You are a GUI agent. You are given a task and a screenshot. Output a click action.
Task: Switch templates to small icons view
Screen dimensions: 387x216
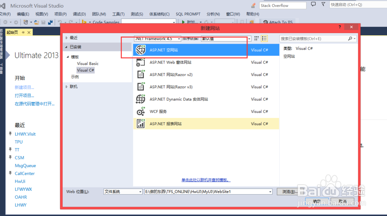coord(257,38)
